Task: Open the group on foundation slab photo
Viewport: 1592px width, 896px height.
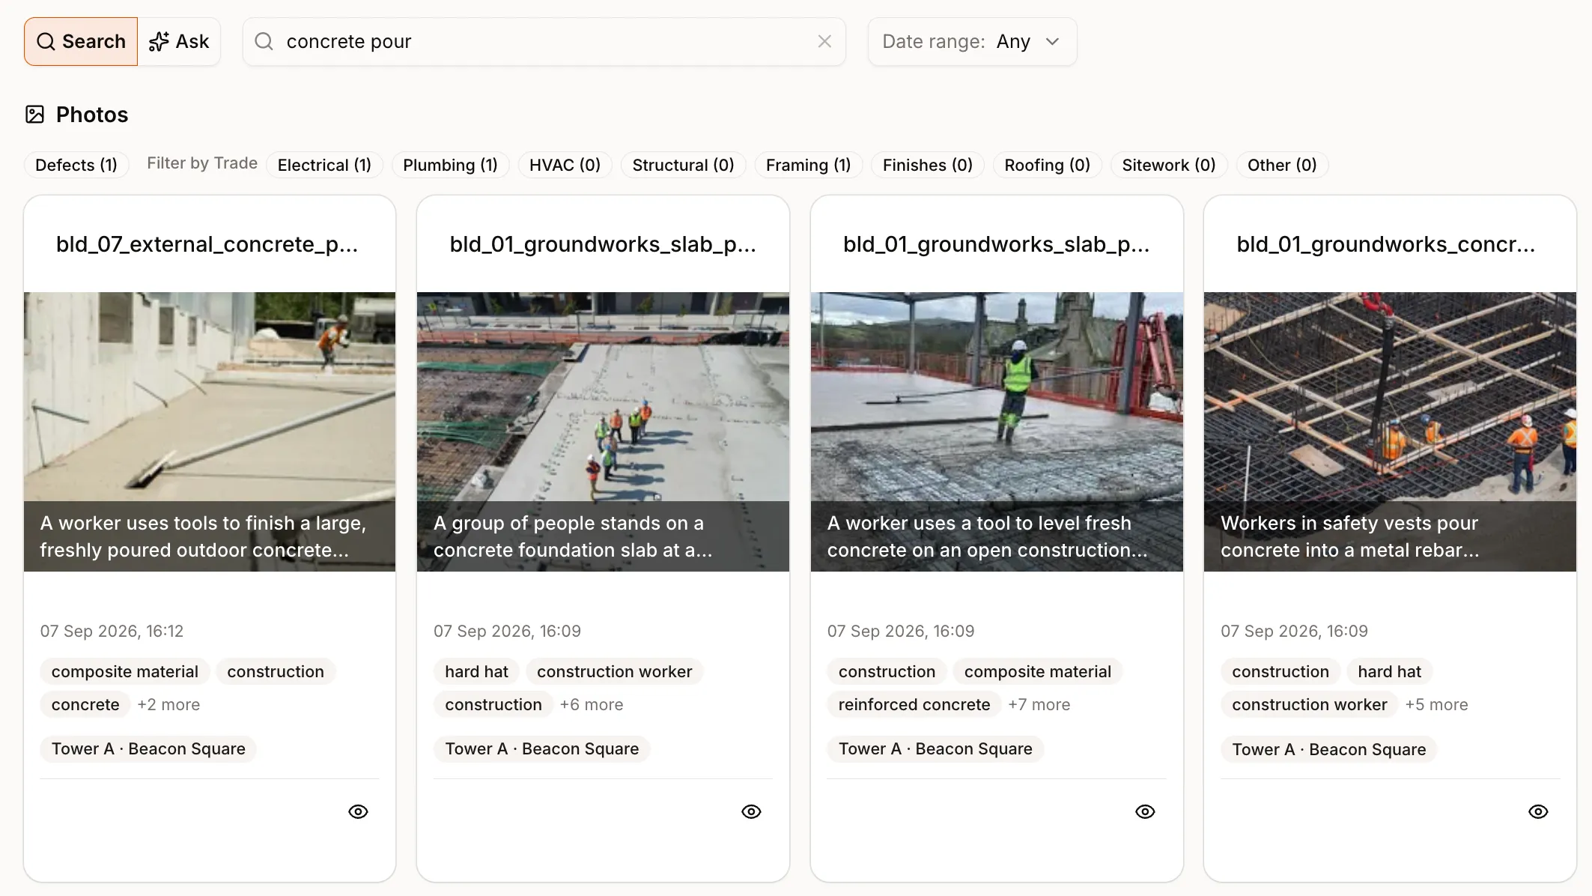Action: click(603, 432)
